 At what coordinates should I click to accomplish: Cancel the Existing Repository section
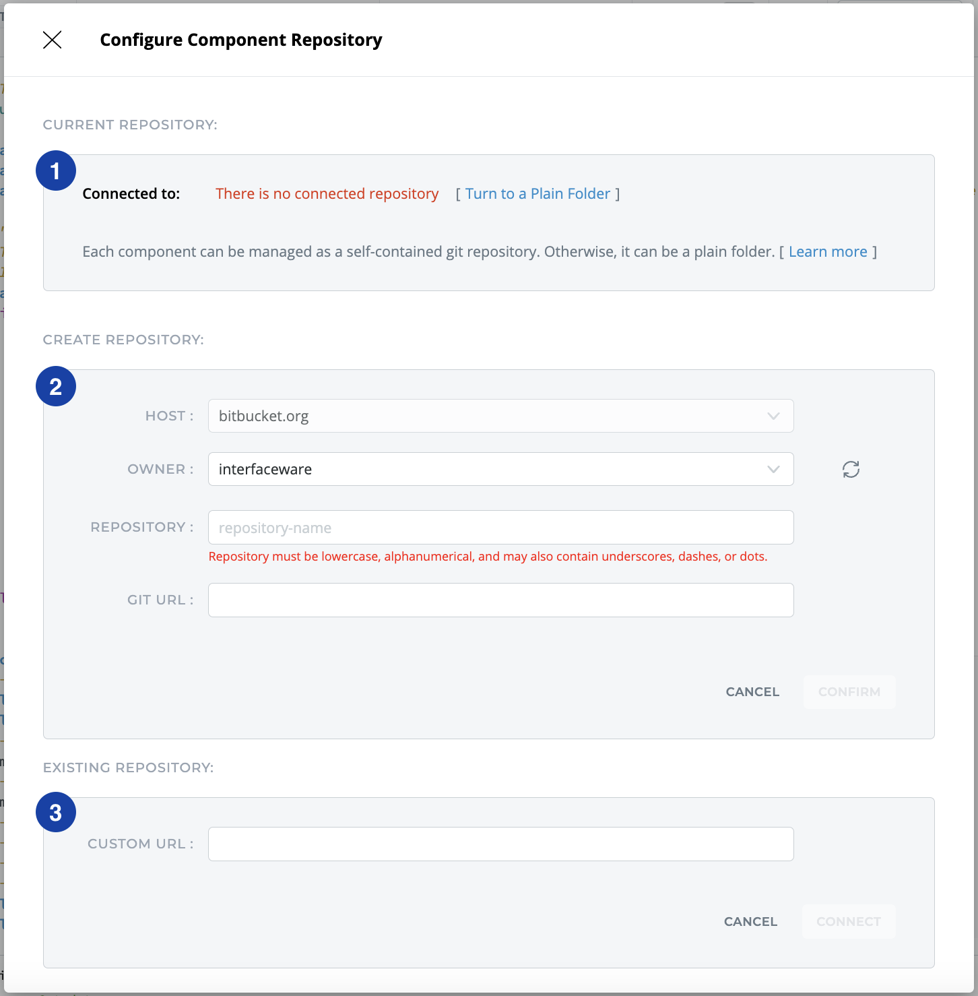coord(750,922)
